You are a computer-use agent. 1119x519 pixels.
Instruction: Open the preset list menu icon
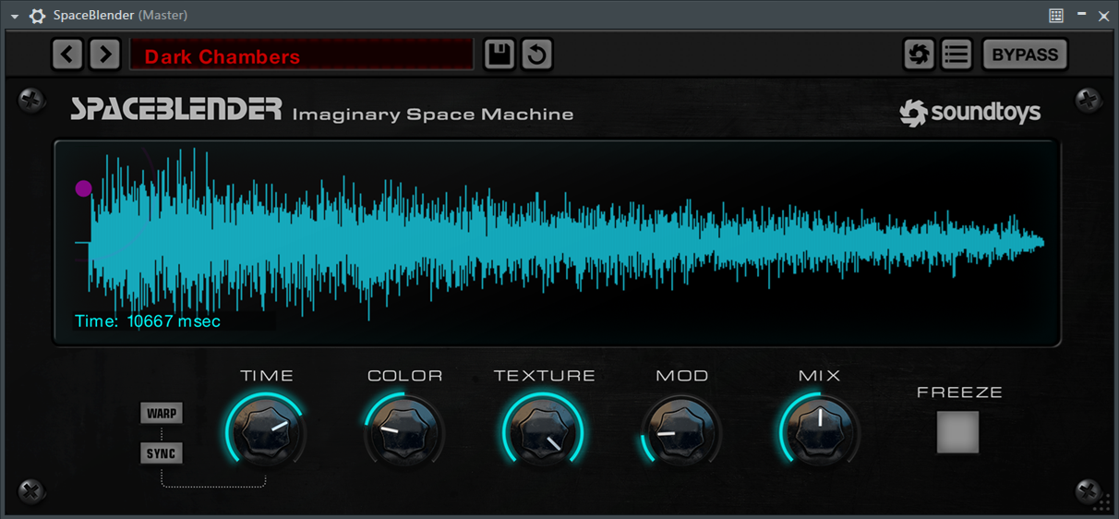(957, 54)
